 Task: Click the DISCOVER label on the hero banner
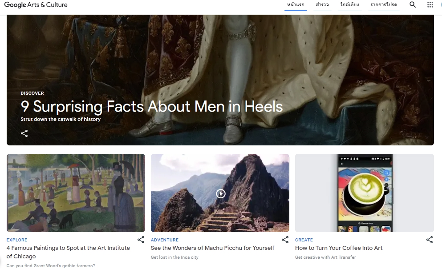32,93
